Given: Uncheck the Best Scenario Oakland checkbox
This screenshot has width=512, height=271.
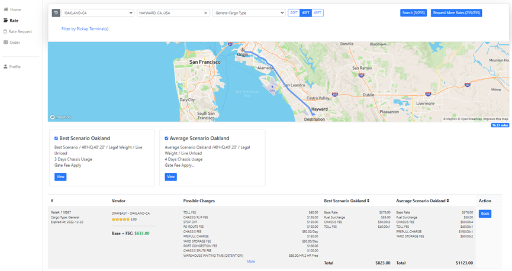Looking at the screenshot, I should point(56,138).
